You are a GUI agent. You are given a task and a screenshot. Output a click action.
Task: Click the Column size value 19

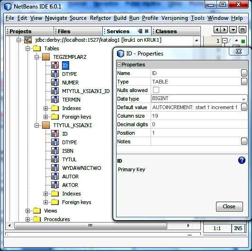click(155, 116)
